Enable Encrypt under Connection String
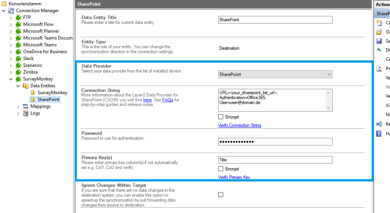Screen dimensions: 390x213 (221, 117)
